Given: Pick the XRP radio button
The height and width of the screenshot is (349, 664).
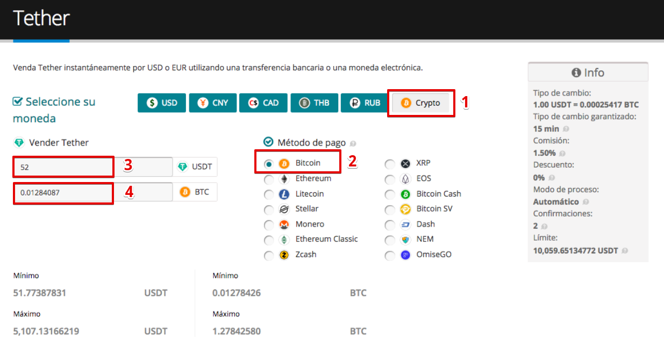Looking at the screenshot, I should point(390,164).
